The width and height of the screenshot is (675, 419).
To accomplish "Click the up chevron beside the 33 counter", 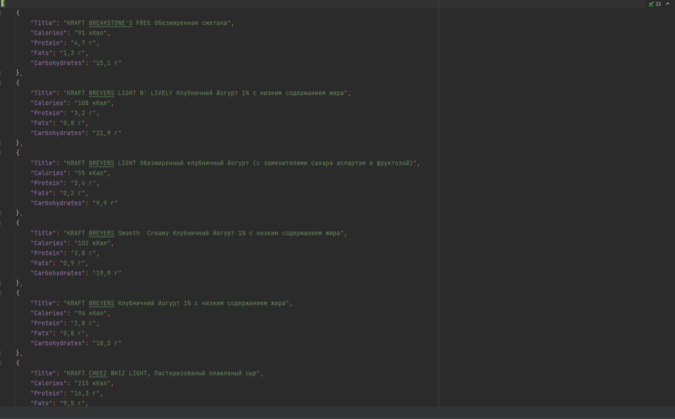I will tap(668, 4).
